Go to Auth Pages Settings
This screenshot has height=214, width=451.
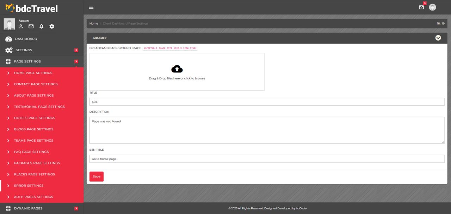click(42, 197)
